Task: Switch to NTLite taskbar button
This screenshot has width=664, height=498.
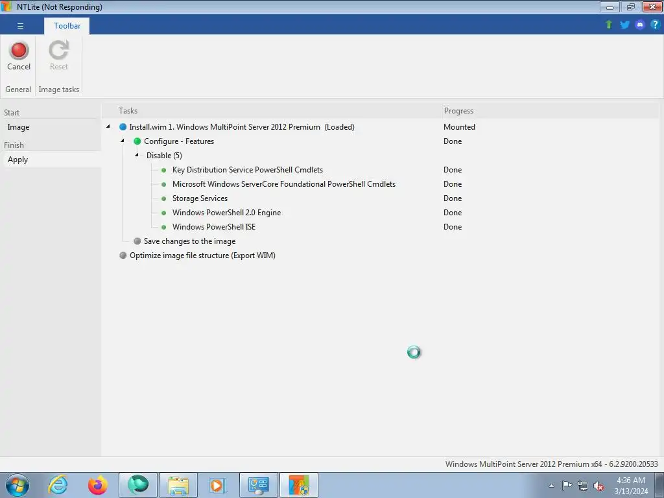Action: tap(298, 485)
